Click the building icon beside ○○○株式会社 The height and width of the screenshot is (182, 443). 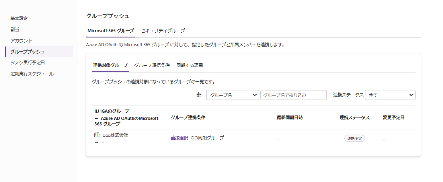pos(97,135)
